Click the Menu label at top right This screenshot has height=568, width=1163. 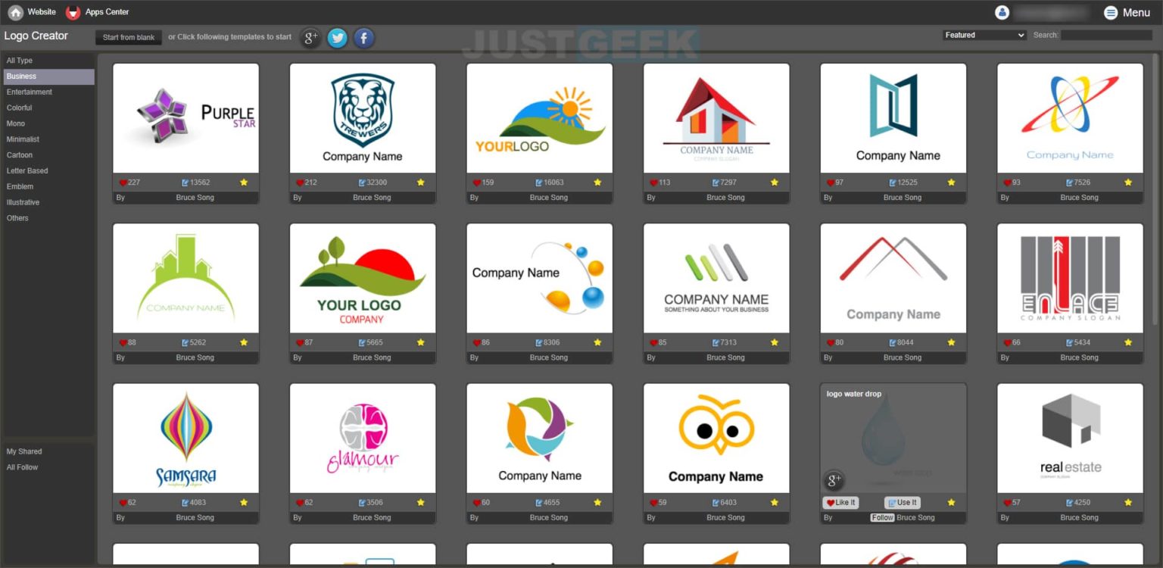click(x=1136, y=12)
